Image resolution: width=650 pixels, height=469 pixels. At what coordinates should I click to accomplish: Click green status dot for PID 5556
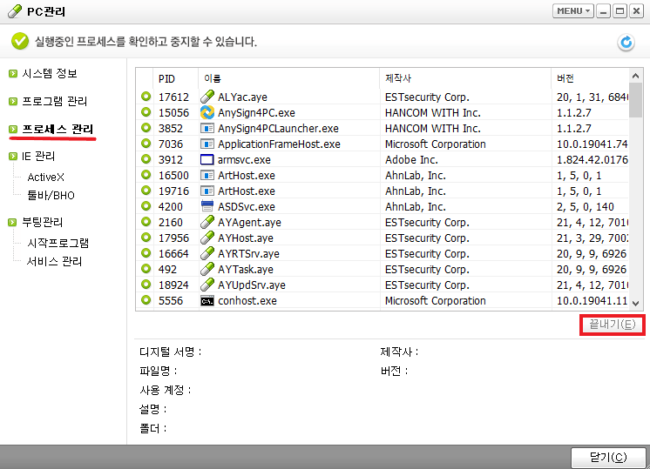[x=146, y=300]
